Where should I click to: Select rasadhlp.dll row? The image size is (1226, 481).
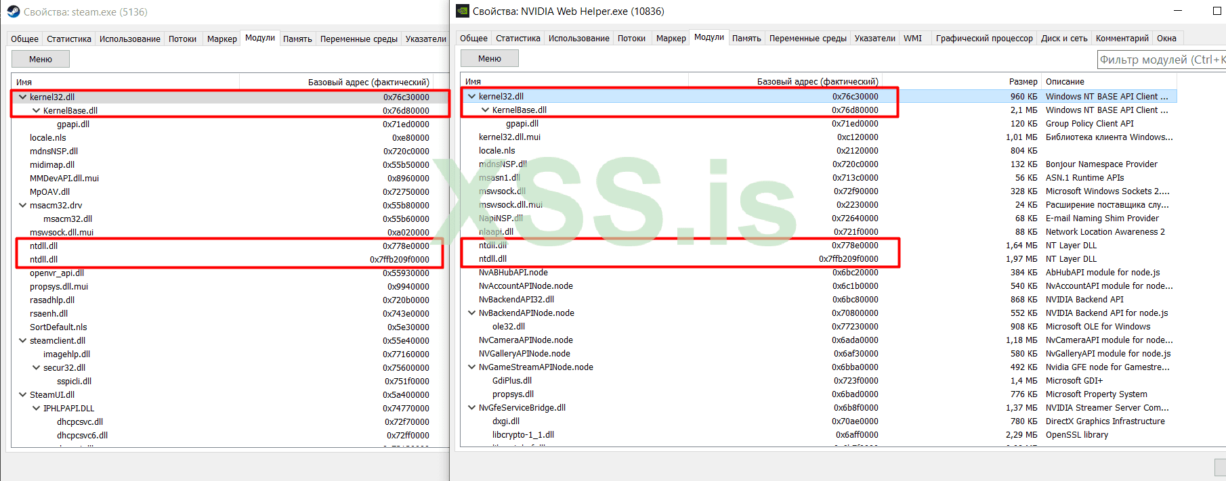(x=230, y=300)
